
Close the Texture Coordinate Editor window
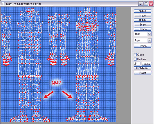pos(151,4)
